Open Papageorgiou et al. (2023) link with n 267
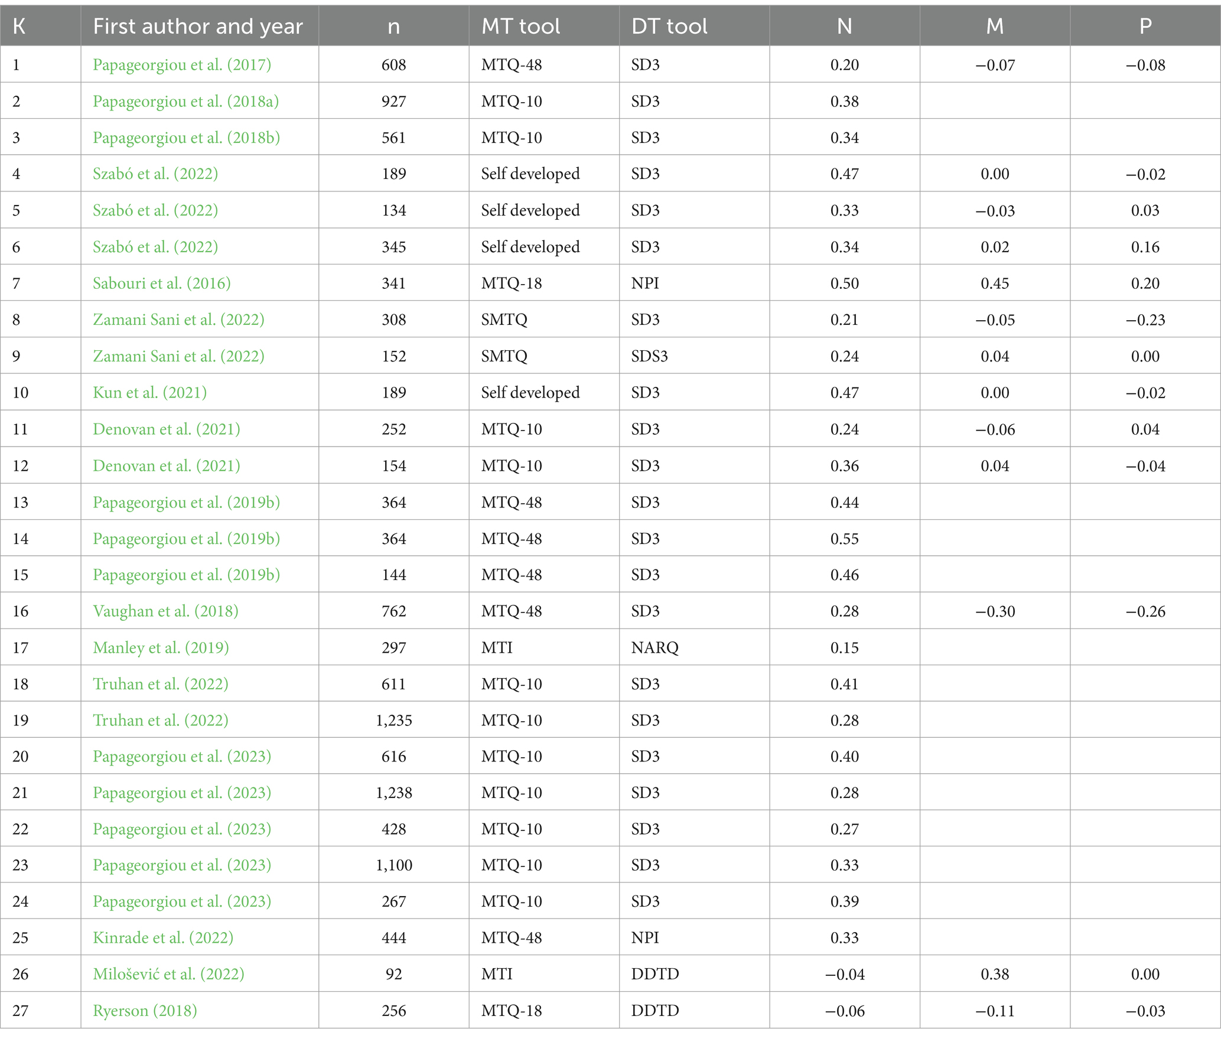The width and height of the screenshot is (1221, 1039). point(182,901)
